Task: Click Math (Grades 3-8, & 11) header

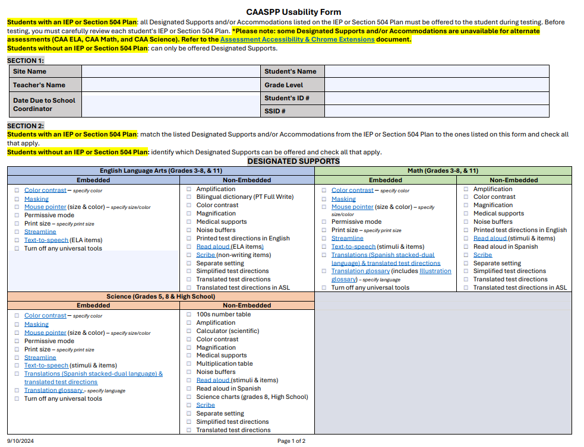Action: coord(443,171)
